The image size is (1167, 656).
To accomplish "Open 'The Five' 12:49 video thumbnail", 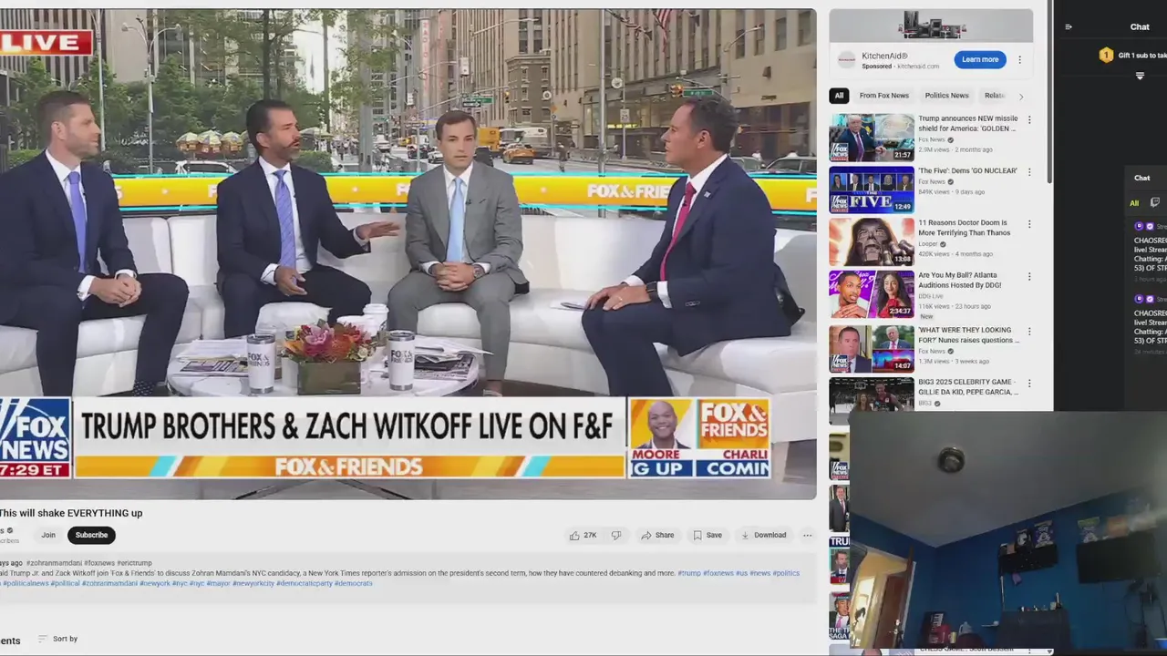I will [x=872, y=190].
